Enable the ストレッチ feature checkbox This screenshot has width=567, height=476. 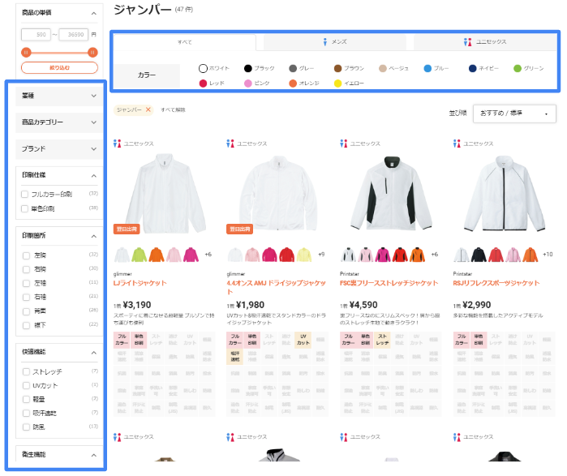(x=26, y=371)
